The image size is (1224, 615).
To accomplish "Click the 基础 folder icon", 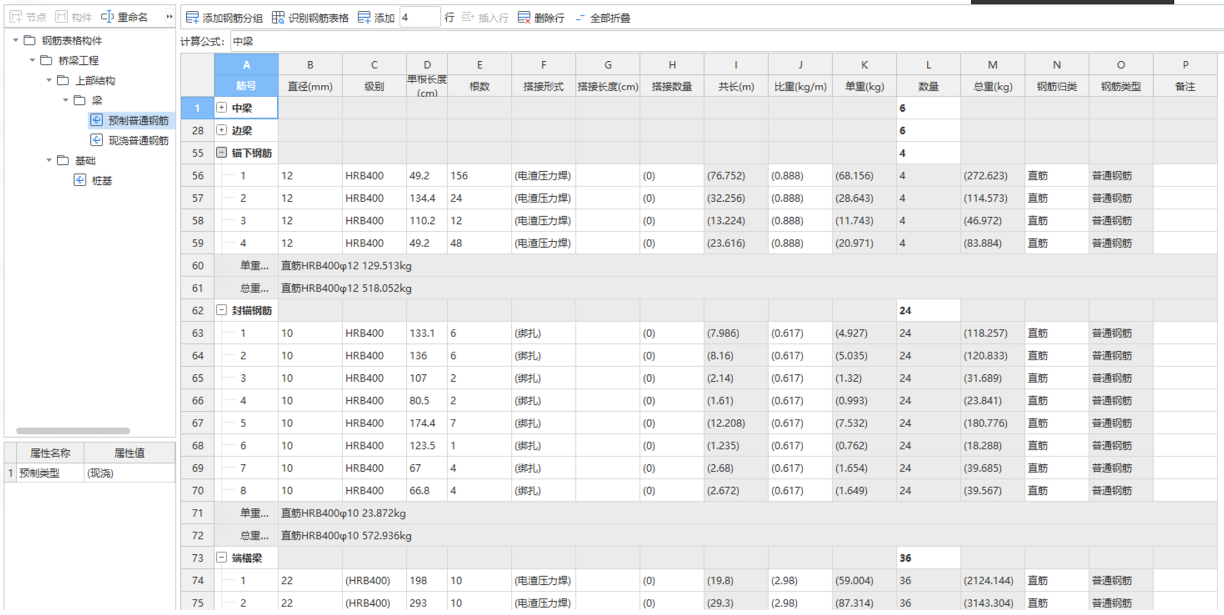I will [x=63, y=160].
